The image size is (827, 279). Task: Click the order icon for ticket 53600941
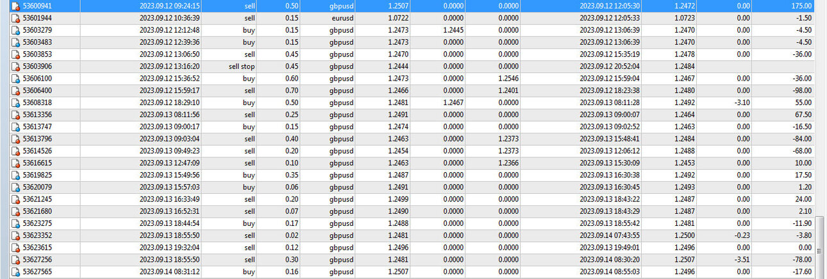[x=15, y=6]
